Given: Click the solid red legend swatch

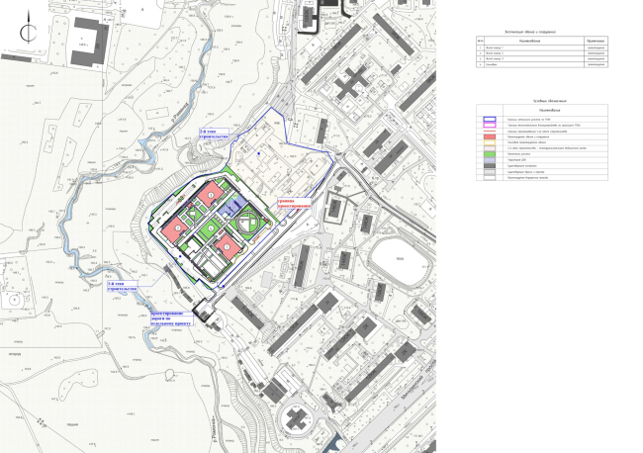Looking at the screenshot, I should 490,136.
